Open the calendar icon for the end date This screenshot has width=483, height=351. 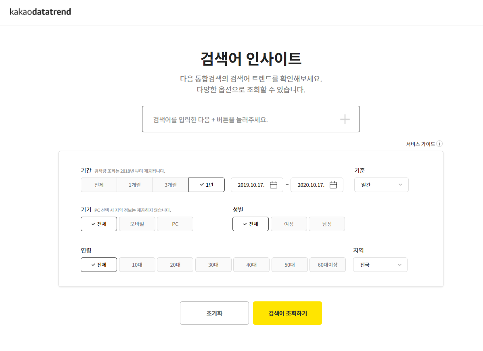click(333, 184)
